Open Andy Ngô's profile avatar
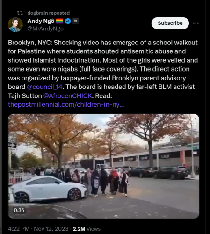The image size is (210, 234). tap(15, 25)
